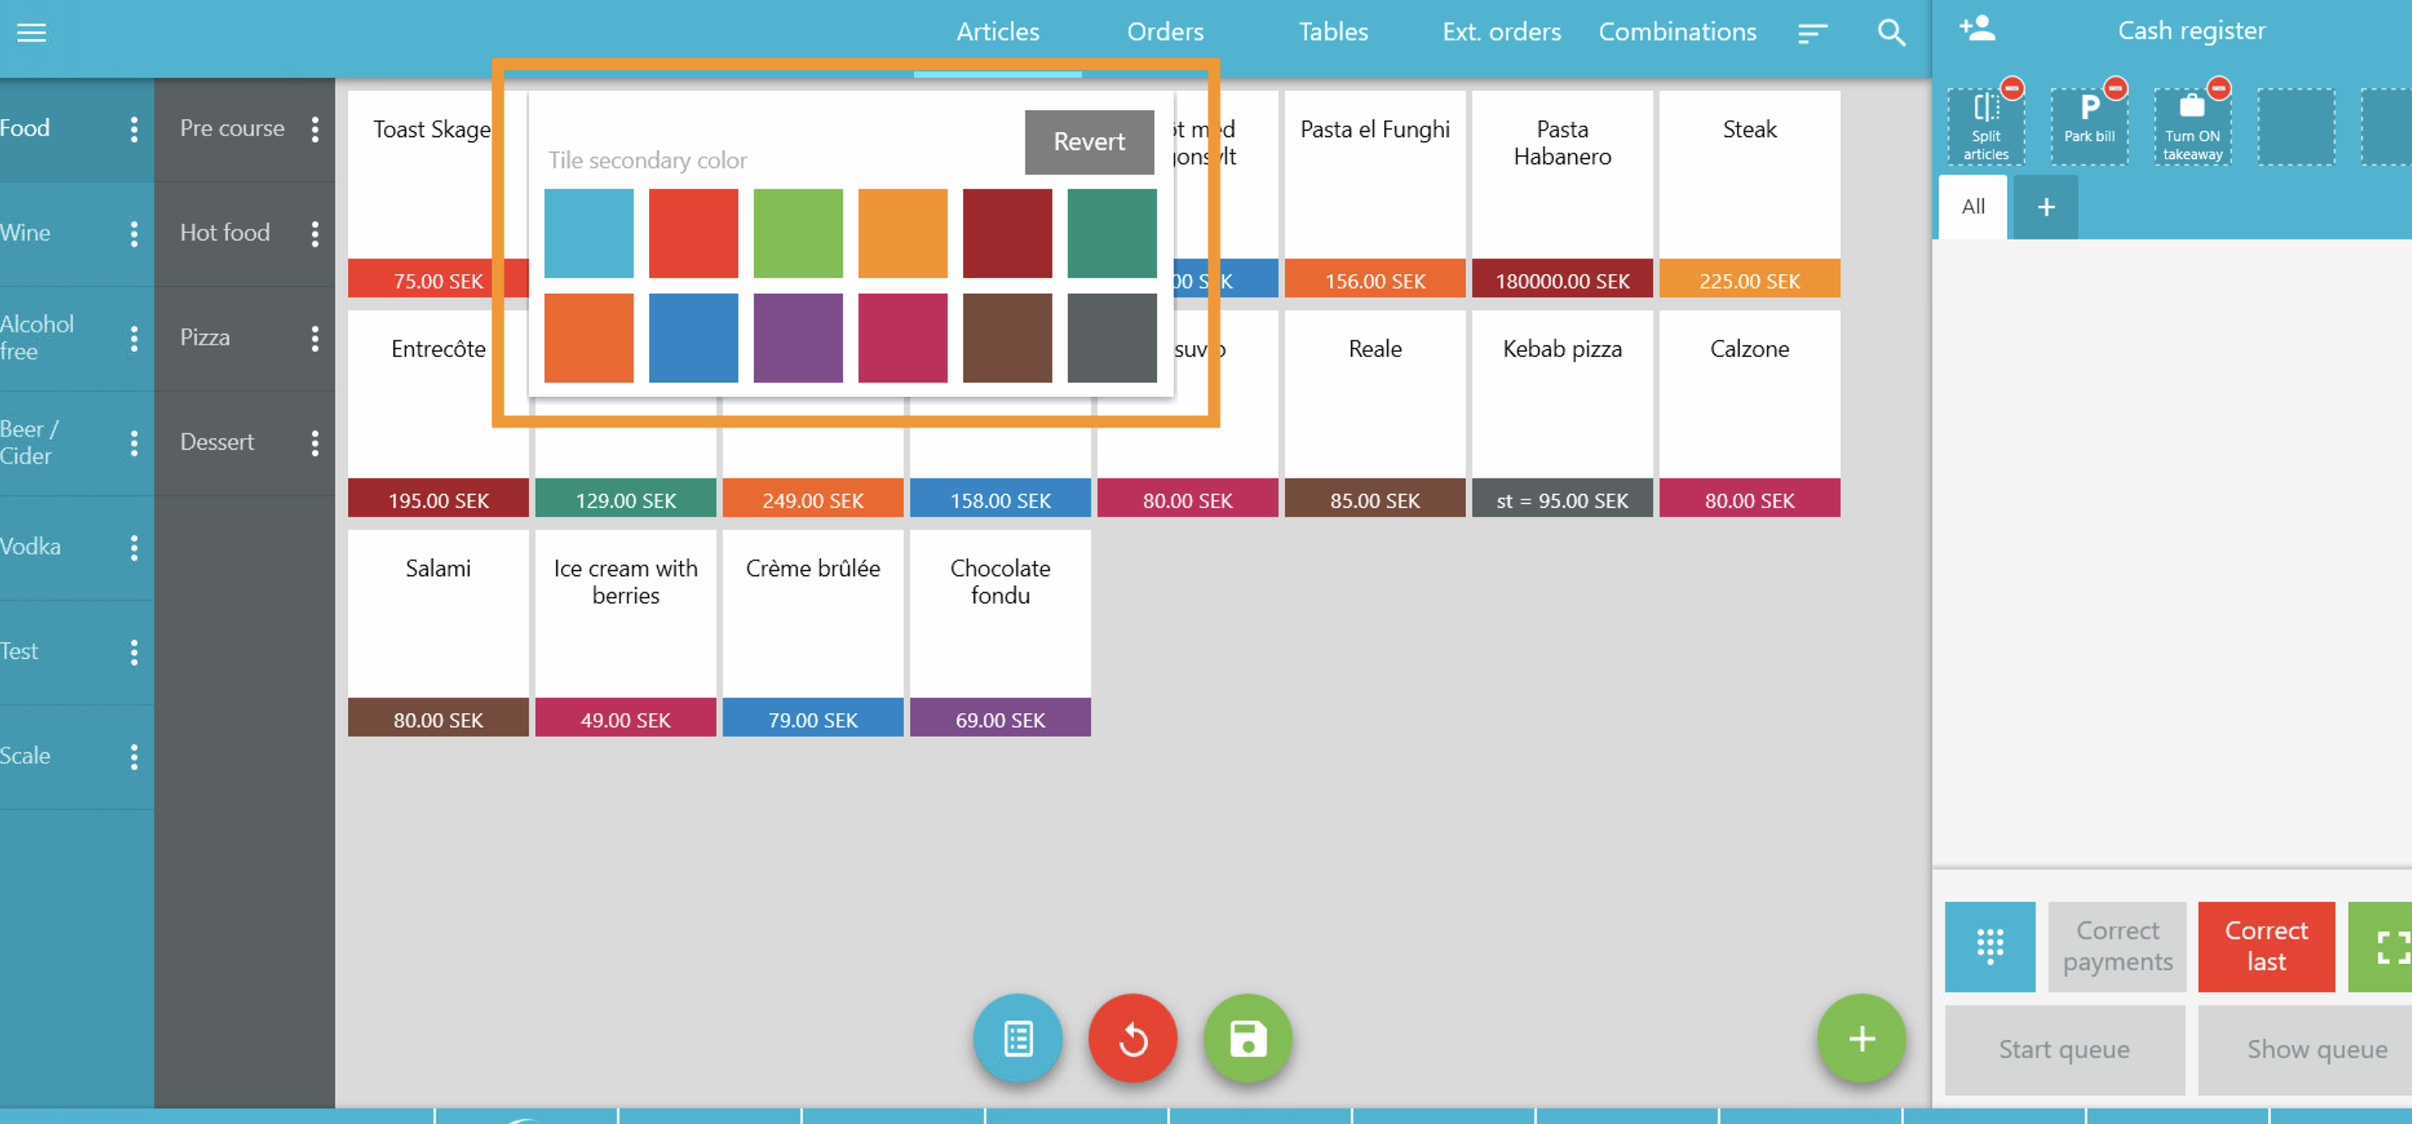Viewport: 2412px width, 1124px height.
Task: Click the Revert button
Action: point(1088,141)
